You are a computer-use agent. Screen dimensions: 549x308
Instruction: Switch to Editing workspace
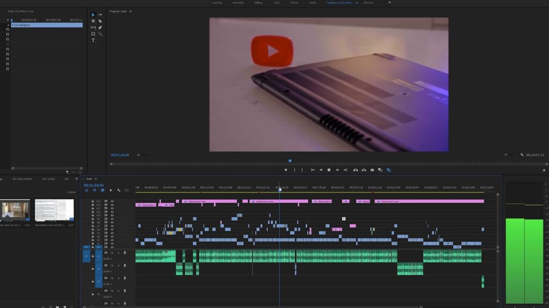point(258,3)
